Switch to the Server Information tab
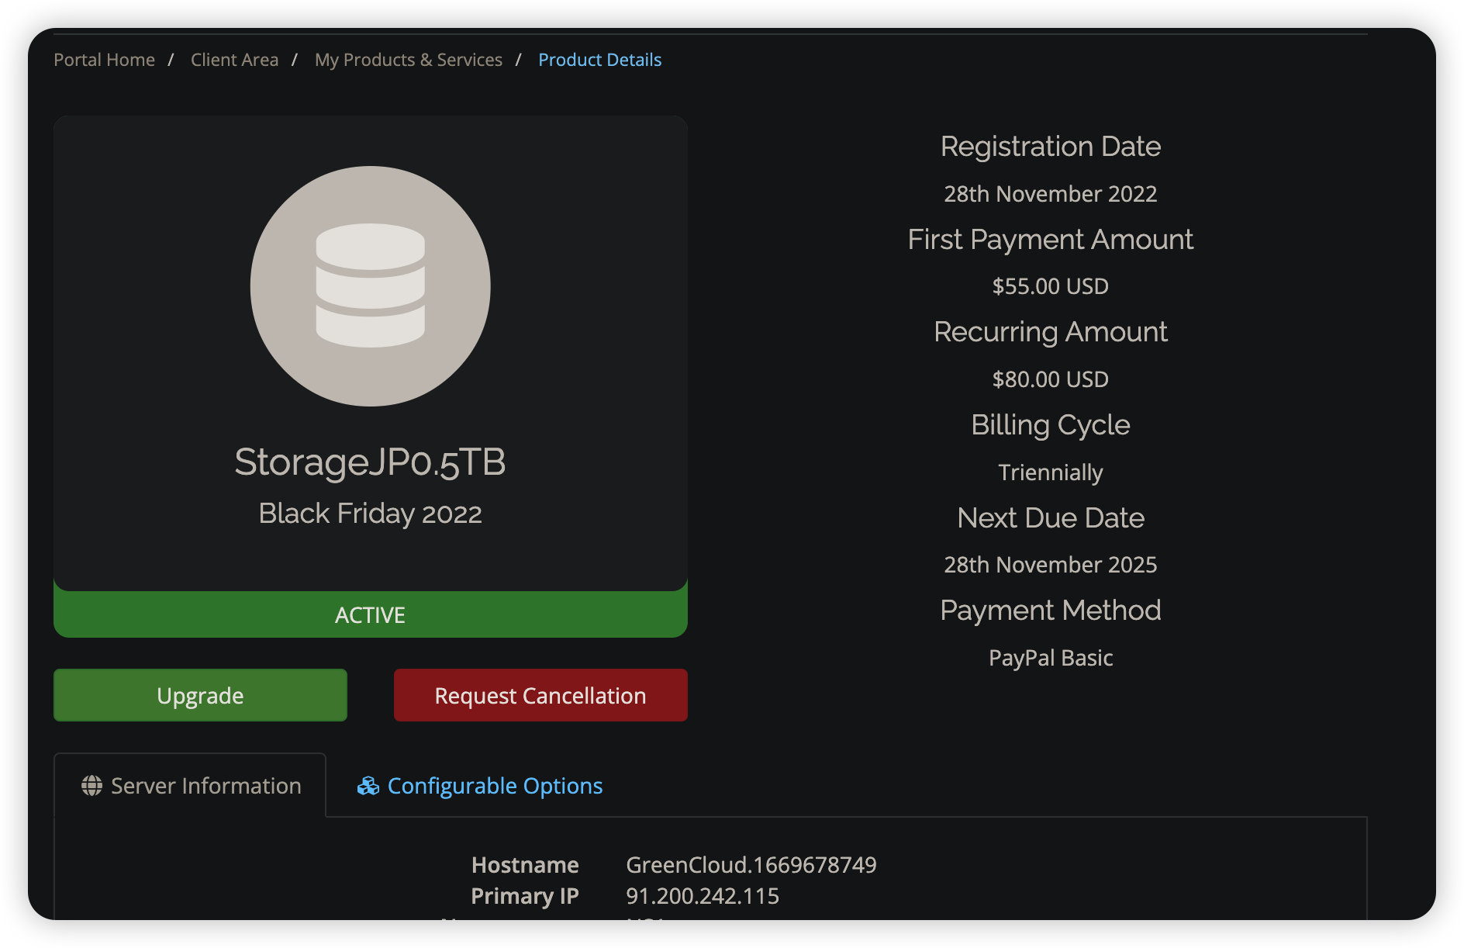Viewport: 1464px width, 948px height. pyautogui.click(x=205, y=786)
